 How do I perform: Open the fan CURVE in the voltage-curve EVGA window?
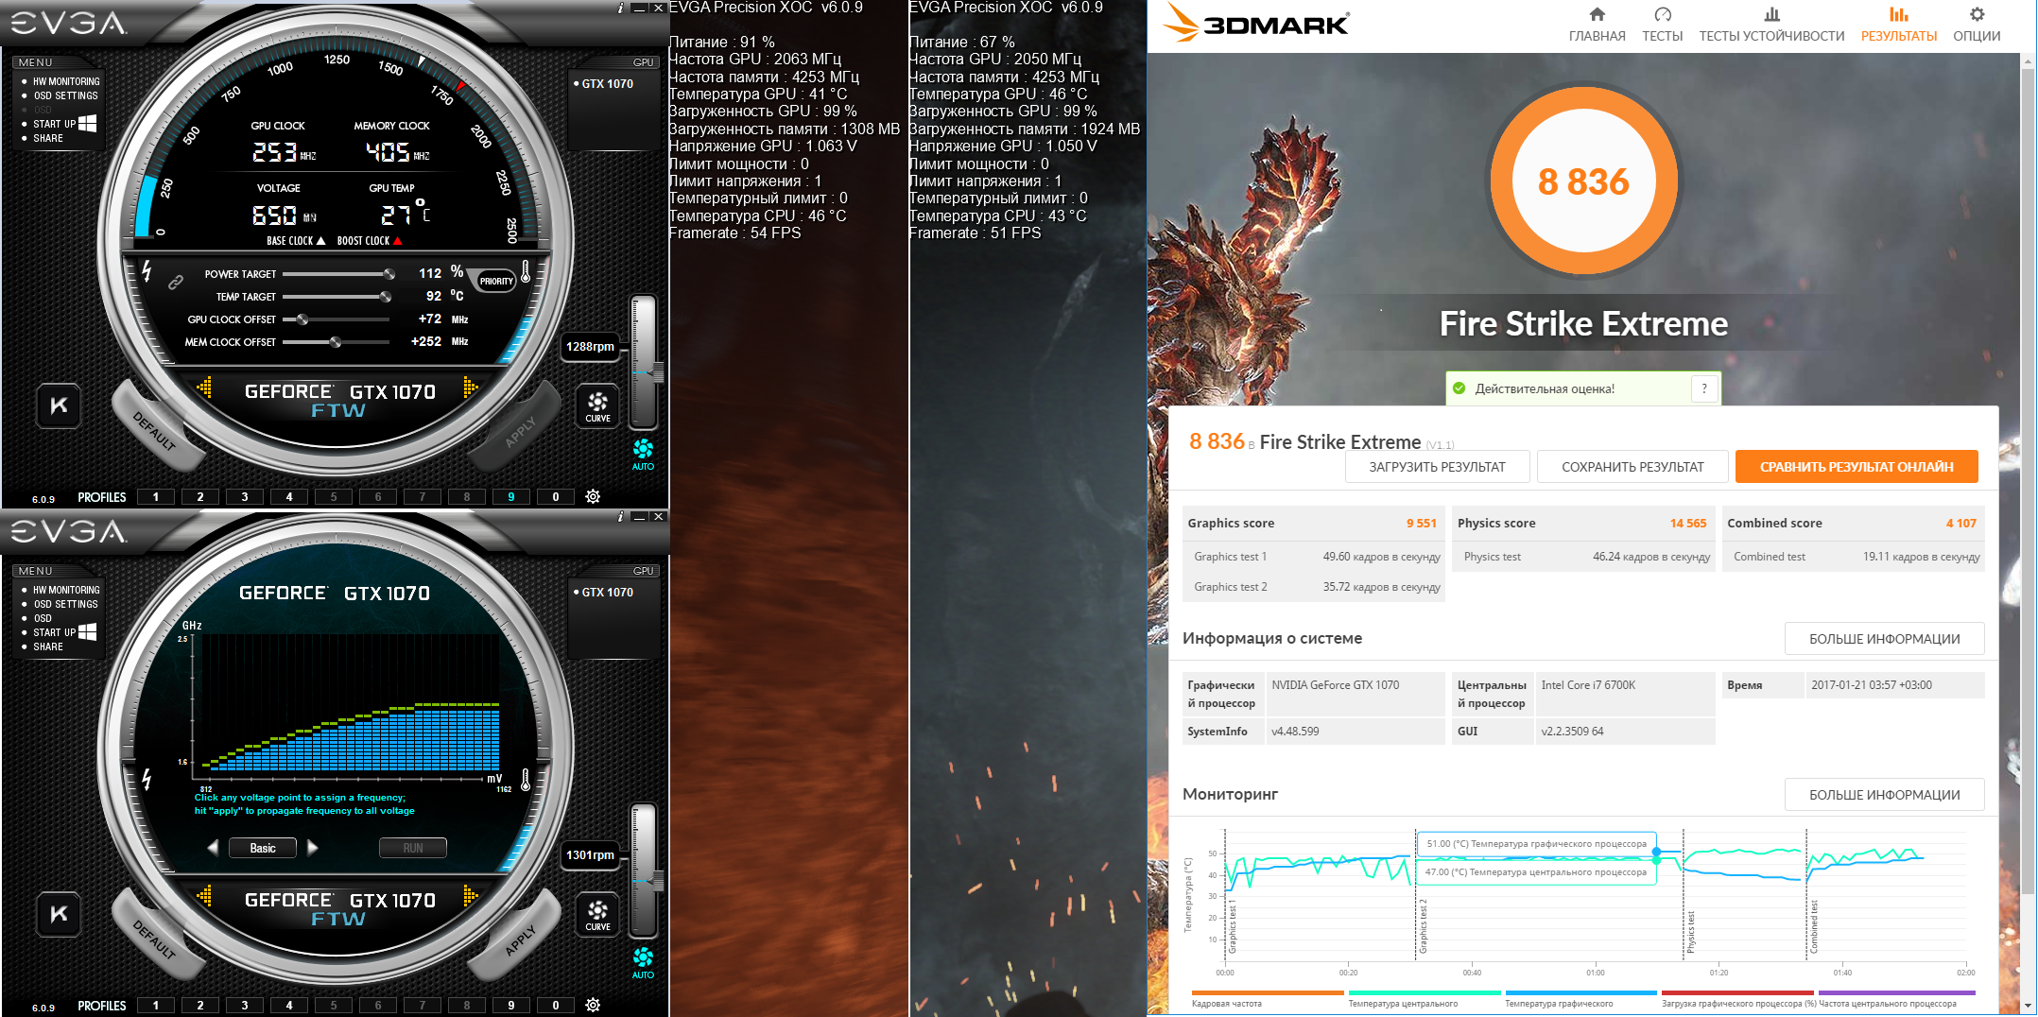[597, 915]
